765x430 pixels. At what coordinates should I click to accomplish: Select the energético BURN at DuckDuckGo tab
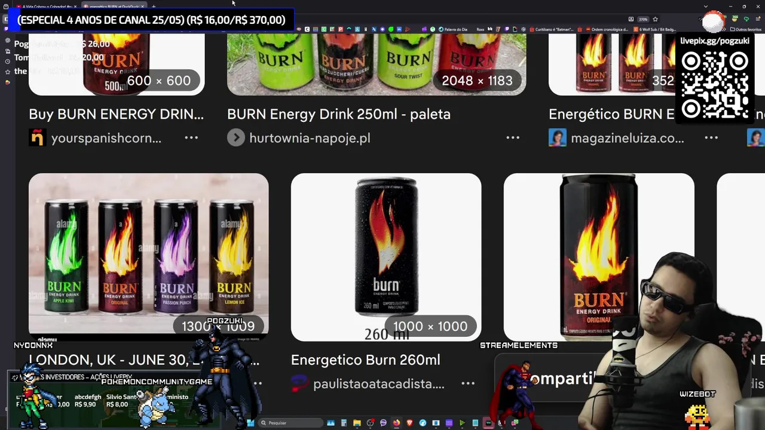(x=114, y=6)
